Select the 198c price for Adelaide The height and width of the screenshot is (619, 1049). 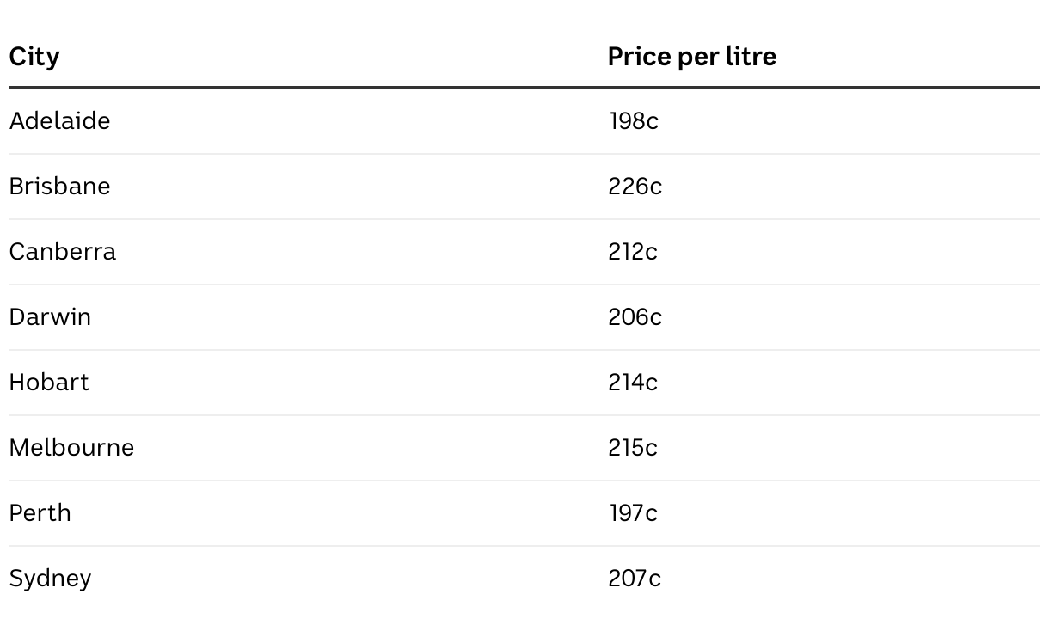pos(634,121)
